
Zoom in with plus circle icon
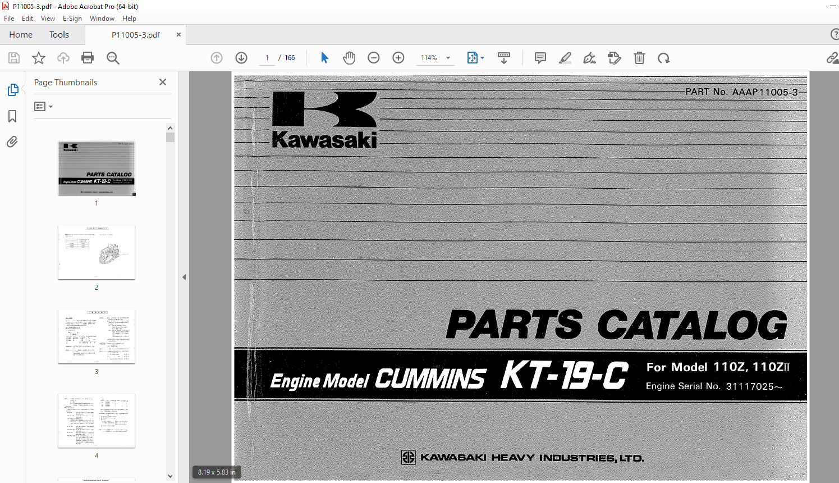coord(398,58)
